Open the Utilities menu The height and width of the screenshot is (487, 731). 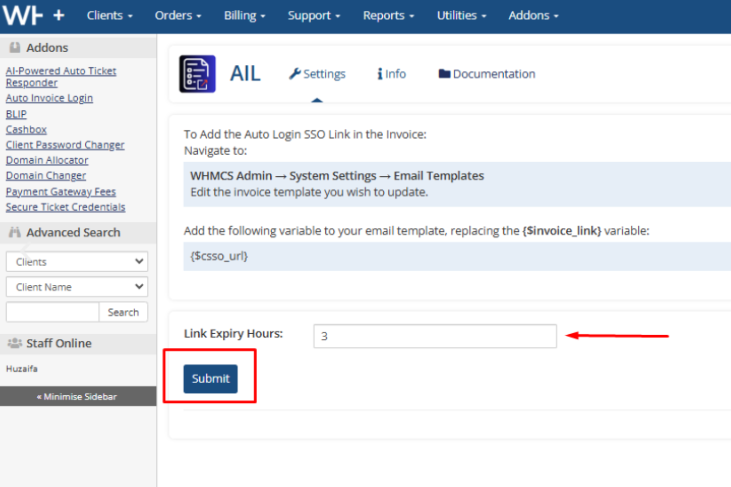(x=461, y=15)
